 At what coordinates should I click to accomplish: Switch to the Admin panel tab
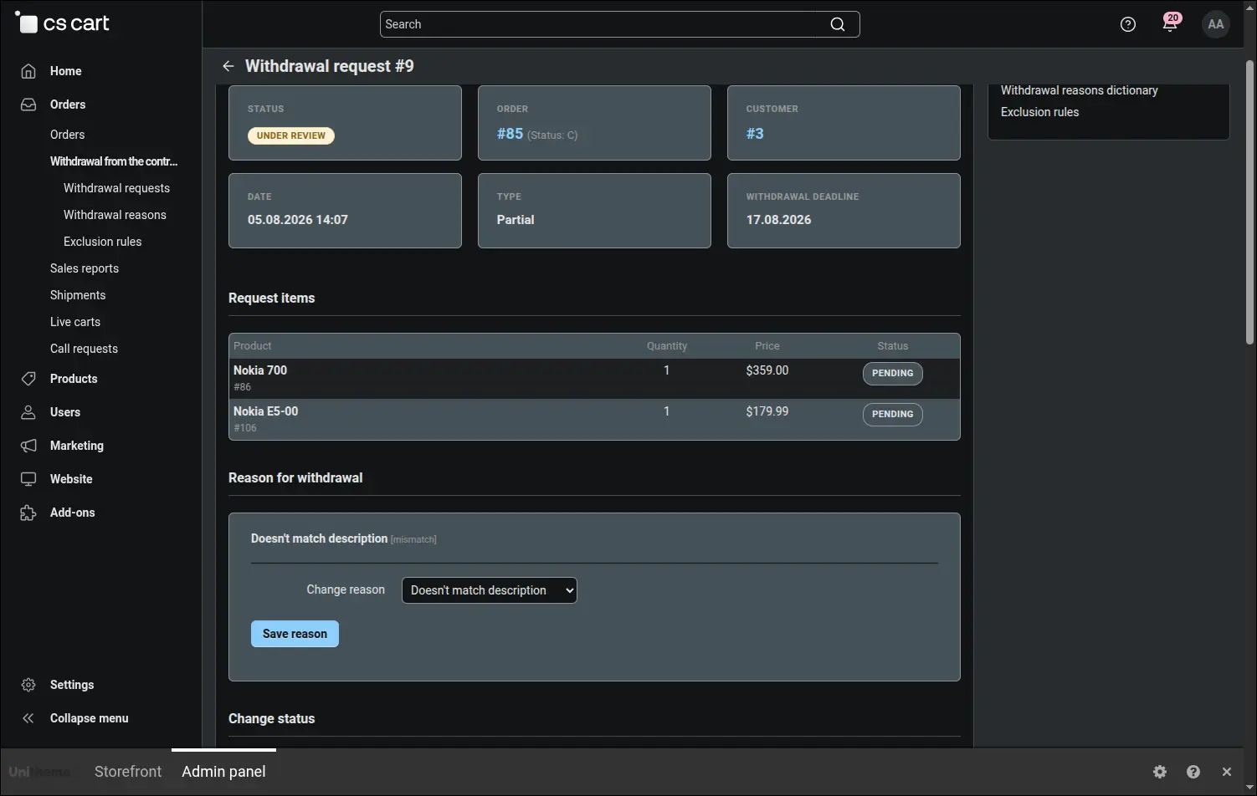(x=223, y=772)
